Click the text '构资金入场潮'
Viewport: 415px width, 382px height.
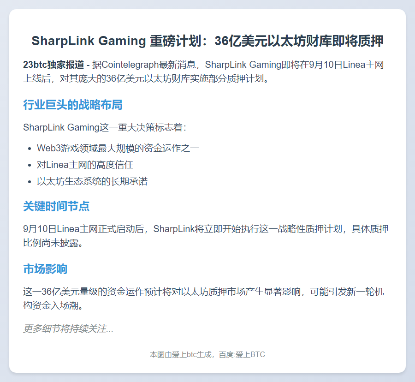point(53,305)
